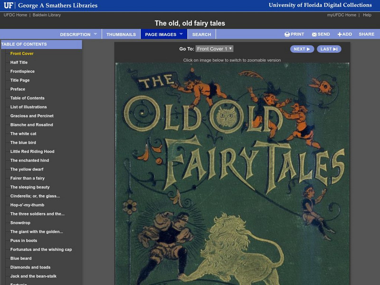Screen dimensions: 380x285
Task: Click the envelope icon beside SEND
Action: [x=314, y=34]
